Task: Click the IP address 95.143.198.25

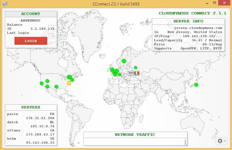Action: tap(40, 143)
